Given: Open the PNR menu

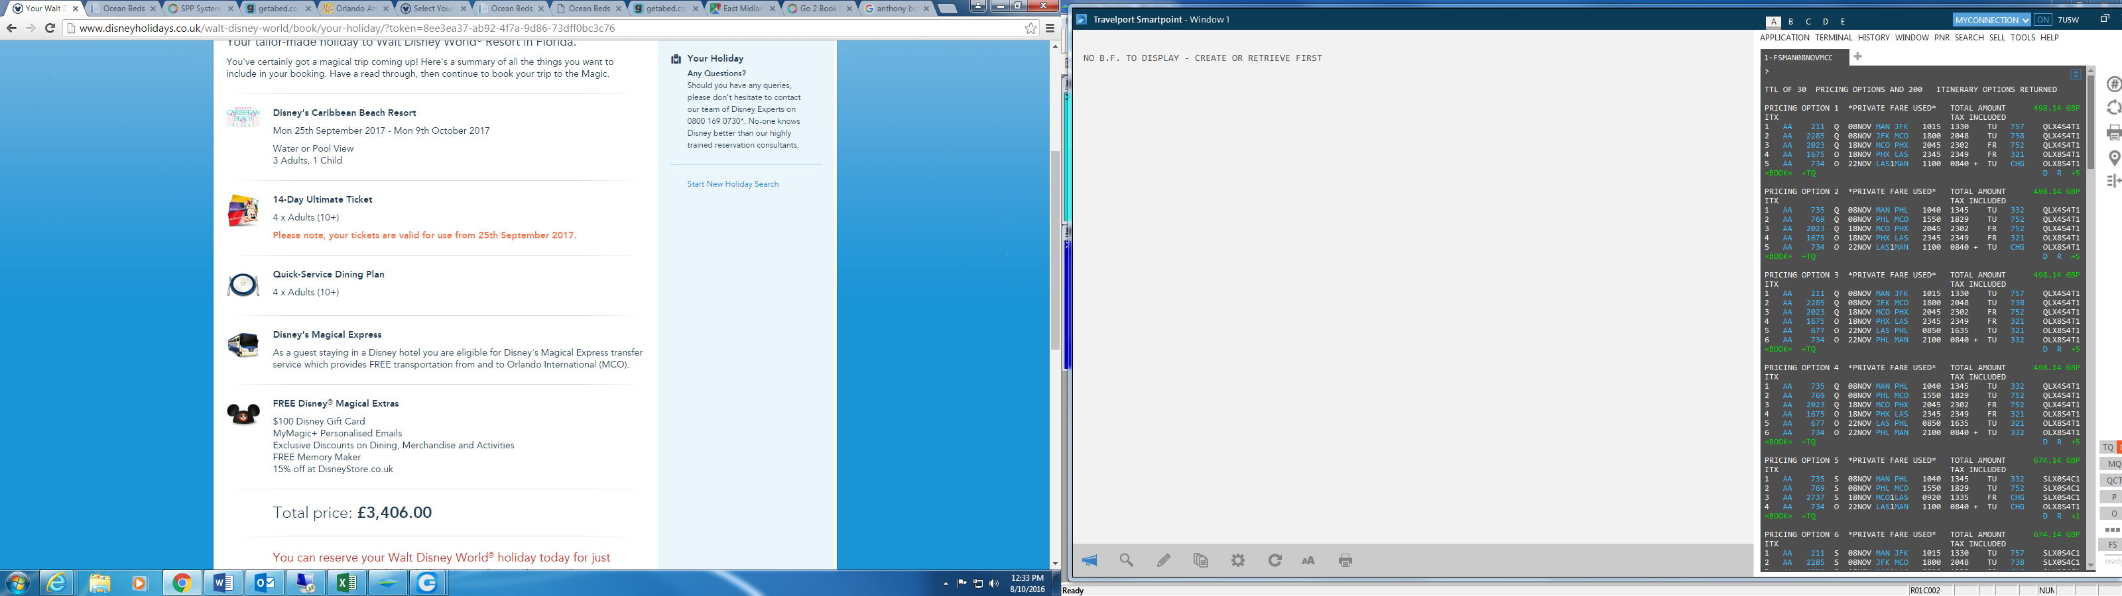Looking at the screenshot, I should (x=1942, y=38).
